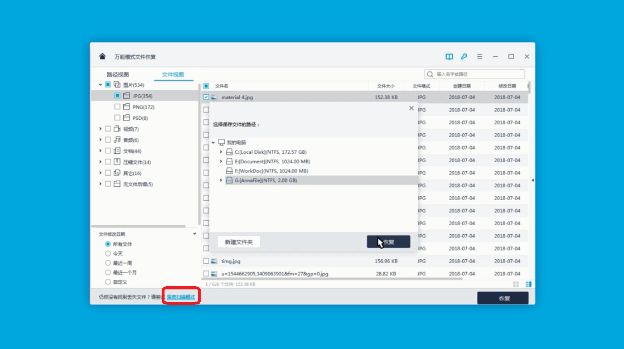624x349 pixels.
Task: Click the search magnifier icon
Action: pos(430,74)
